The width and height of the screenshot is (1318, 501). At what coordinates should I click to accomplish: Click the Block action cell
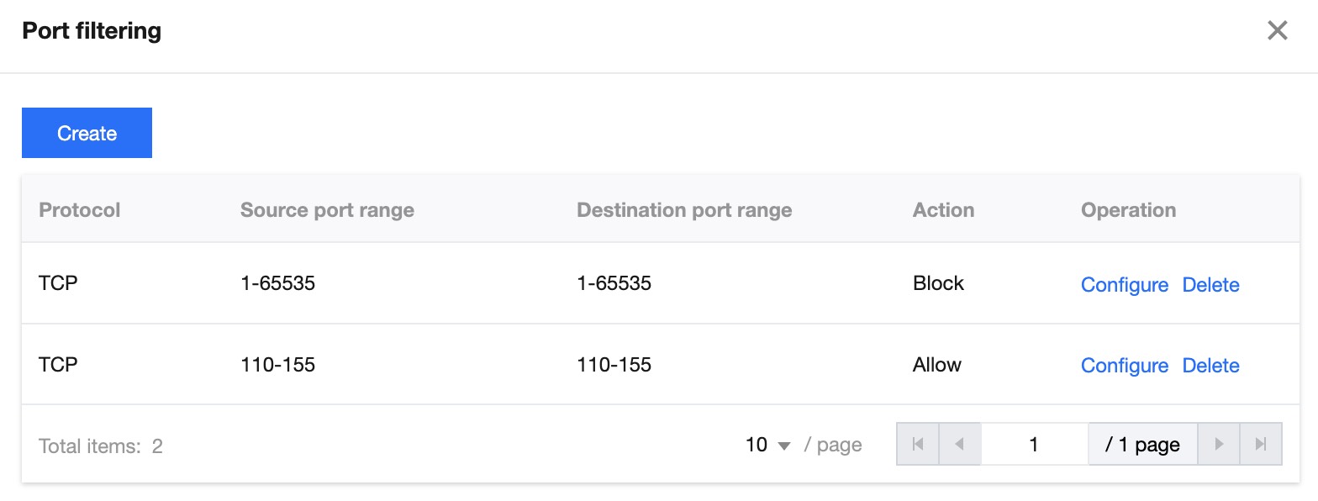[938, 283]
